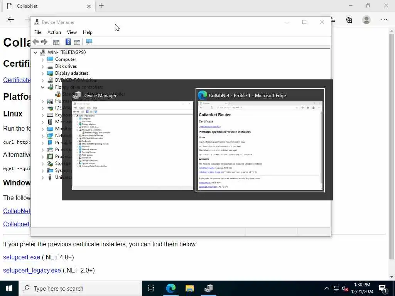The image size is (395, 296).
Task: Switch to CollabNet Microsoft Edge thumbnail
Action: 260,140
